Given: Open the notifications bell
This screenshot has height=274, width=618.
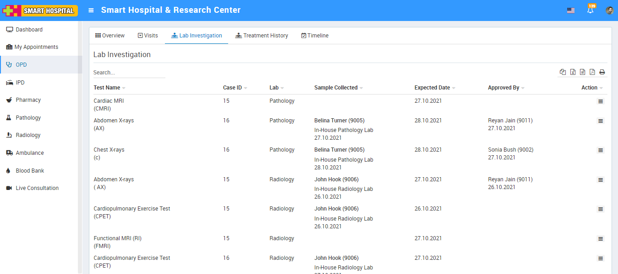Looking at the screenshot, I should point(590,10).
